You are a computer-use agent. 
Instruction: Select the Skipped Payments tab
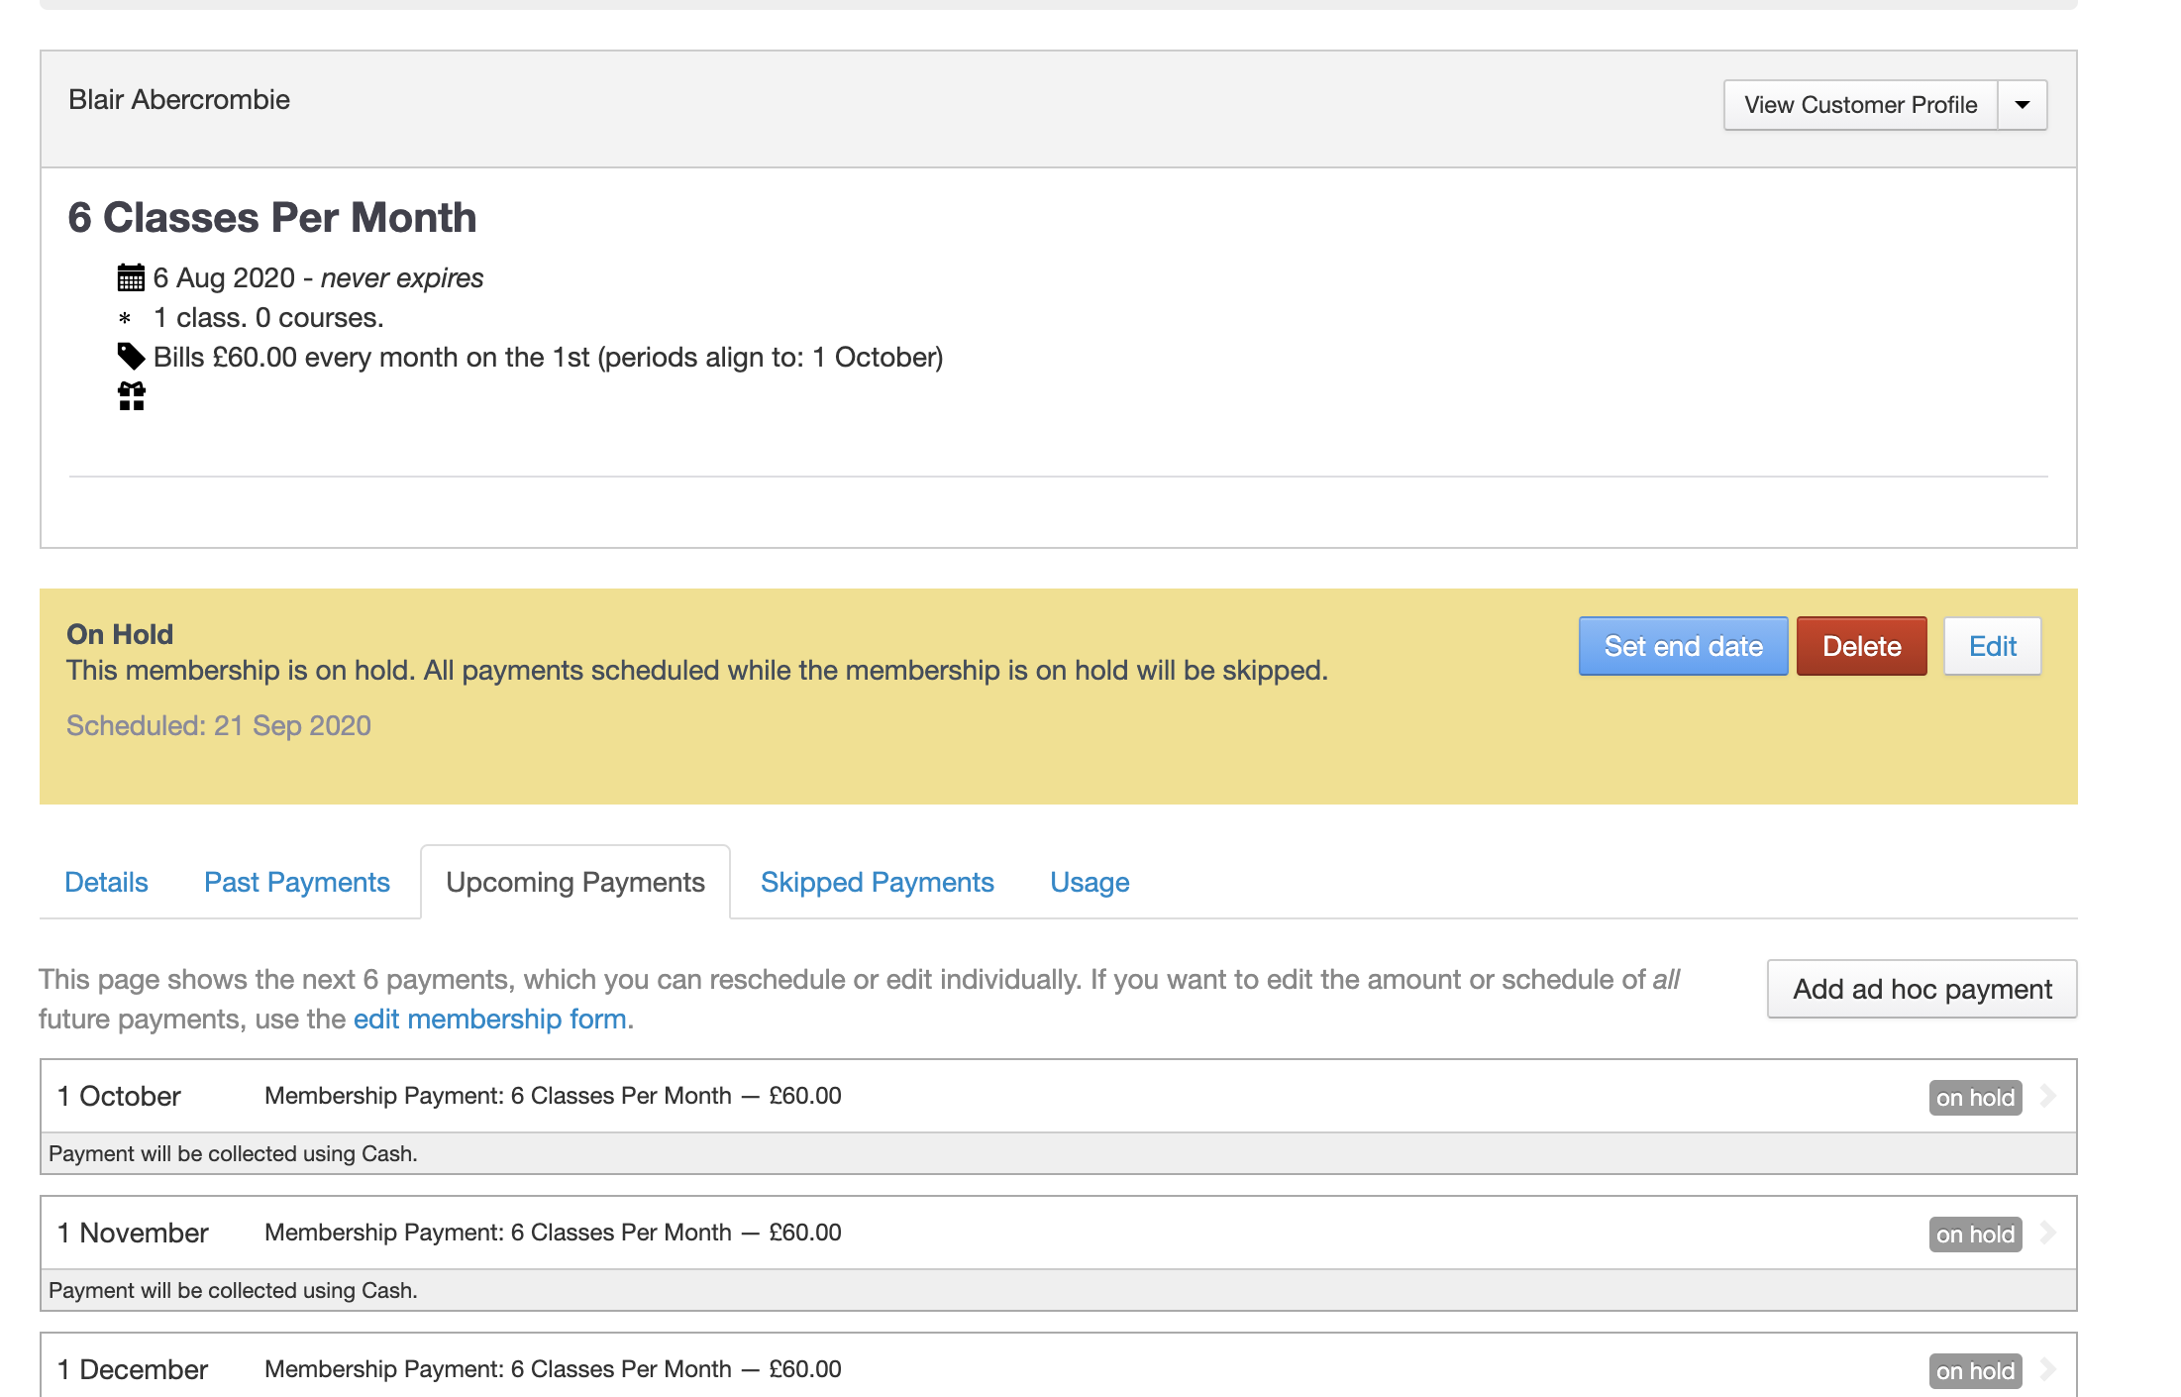[x=877, y=882]
